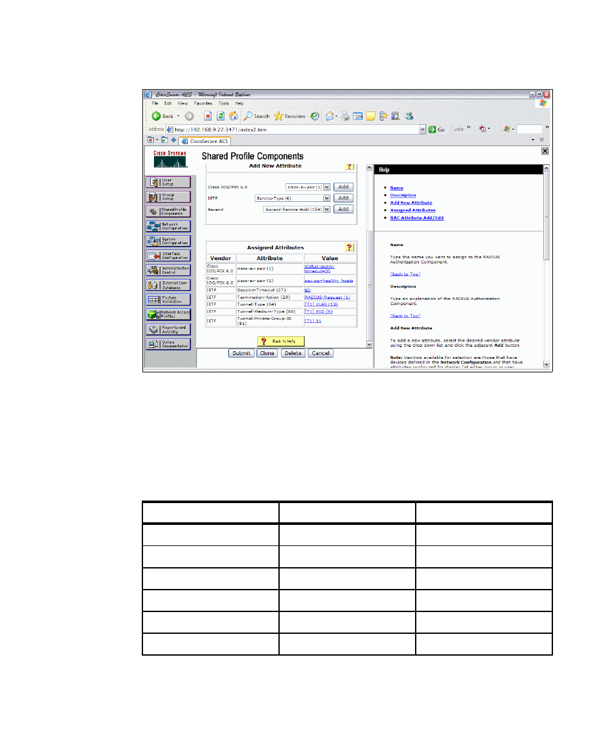Click inside the browser address field
Screen dimensions: 612x746
tap(295, 129)
